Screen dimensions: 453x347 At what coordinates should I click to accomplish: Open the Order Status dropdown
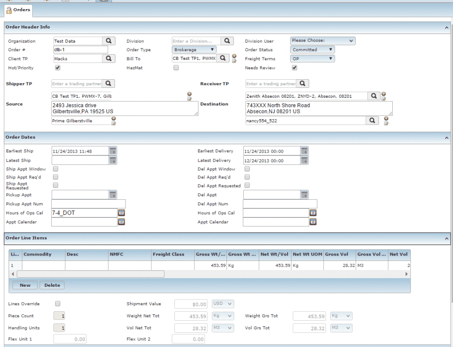point(312,50)
